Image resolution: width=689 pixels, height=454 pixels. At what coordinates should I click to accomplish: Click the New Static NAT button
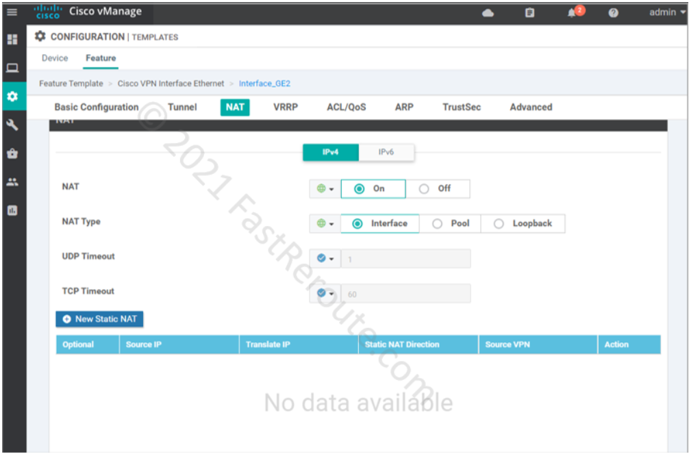point(99,319)
